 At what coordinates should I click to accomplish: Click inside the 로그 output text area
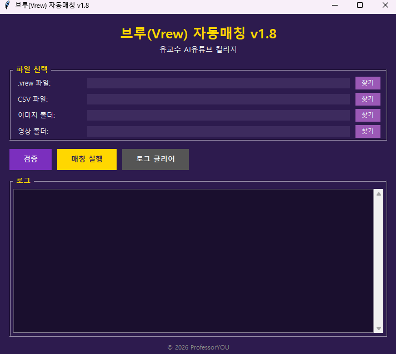point(193,261)
